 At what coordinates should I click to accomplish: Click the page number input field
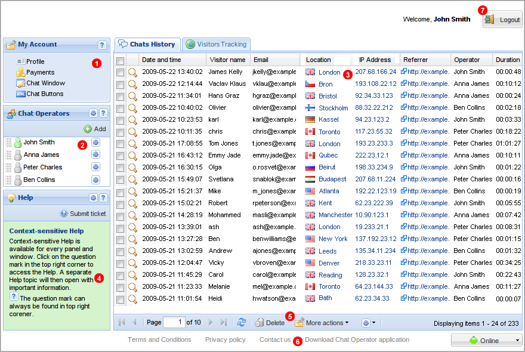(174, 322)
